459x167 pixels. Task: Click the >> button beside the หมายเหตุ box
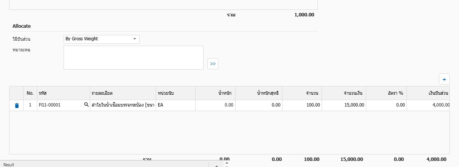[213, 64]
